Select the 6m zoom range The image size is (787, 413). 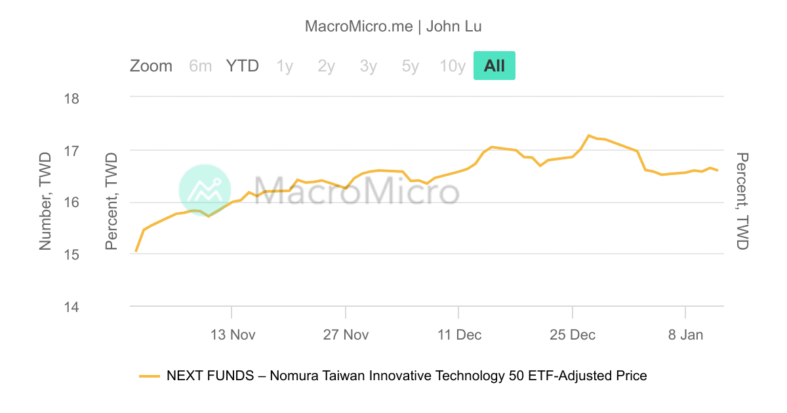(x=200, y=66)
